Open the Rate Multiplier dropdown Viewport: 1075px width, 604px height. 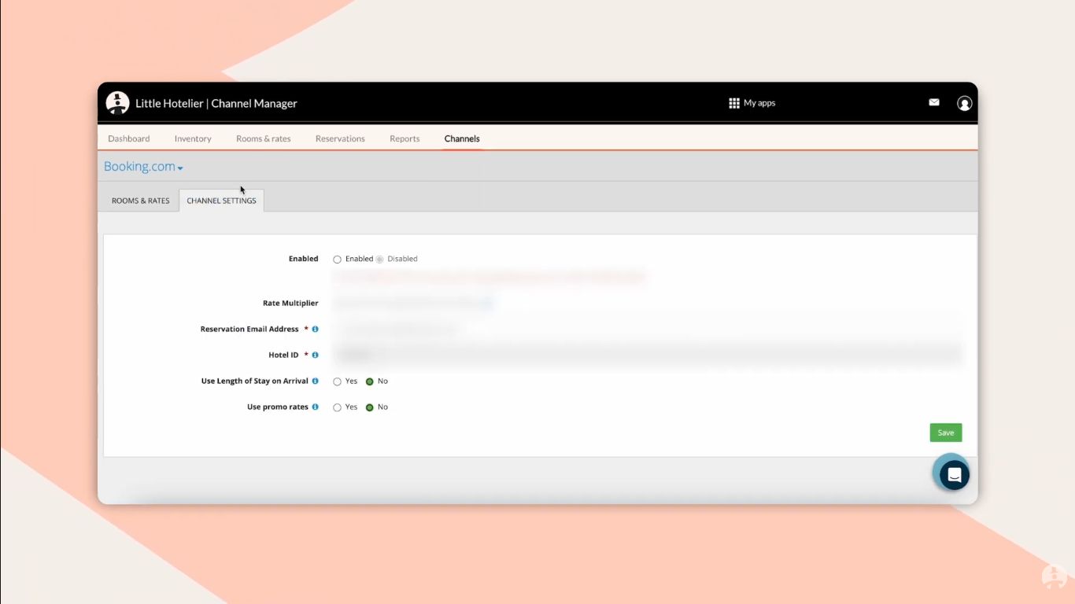(414, 303)
